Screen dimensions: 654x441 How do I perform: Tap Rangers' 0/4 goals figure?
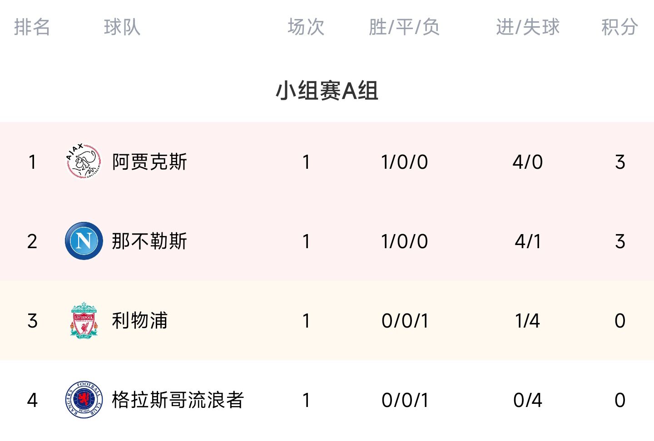point(528,400)
